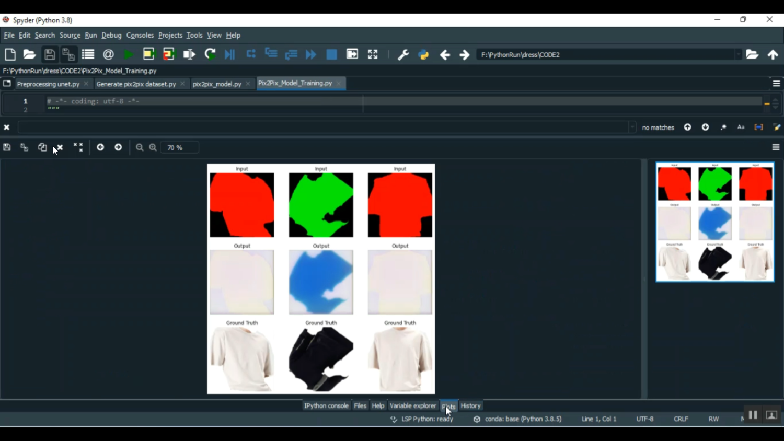
Task: Click the 70% plot zoom level field
Action: tap(180, 147)
